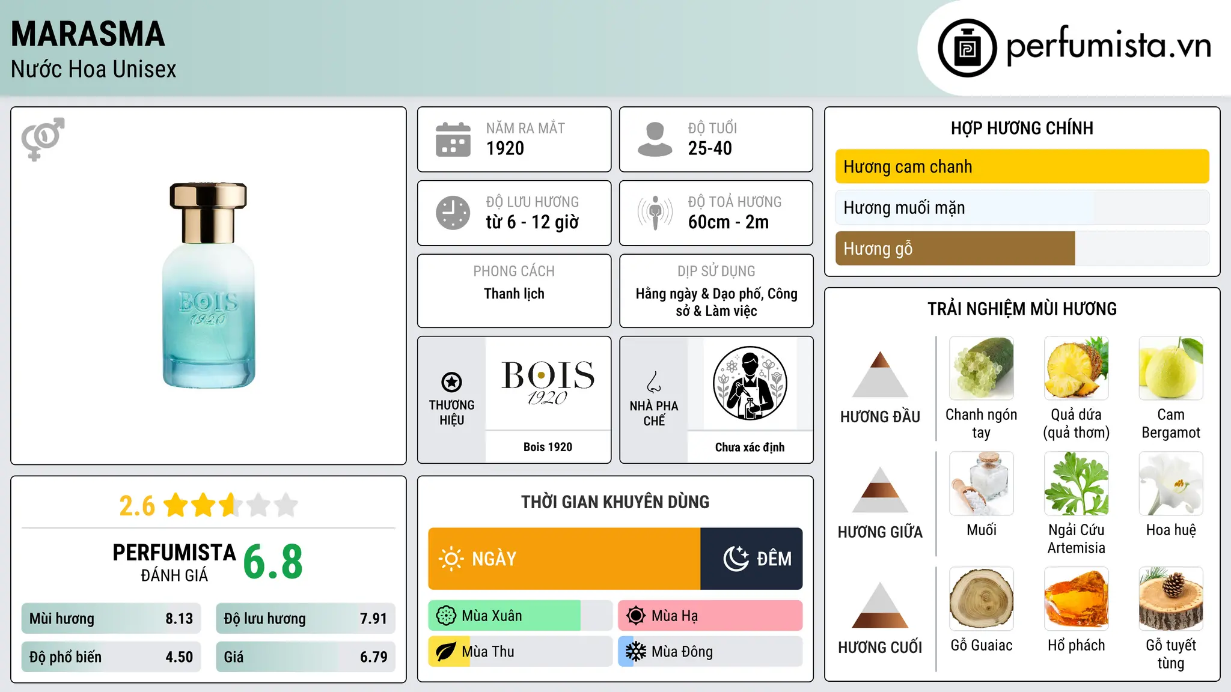Viewport: 1231px width, 692px height.
Task: Click the pink Mùa Hạ season bar
Action: [x=710, y=616]
